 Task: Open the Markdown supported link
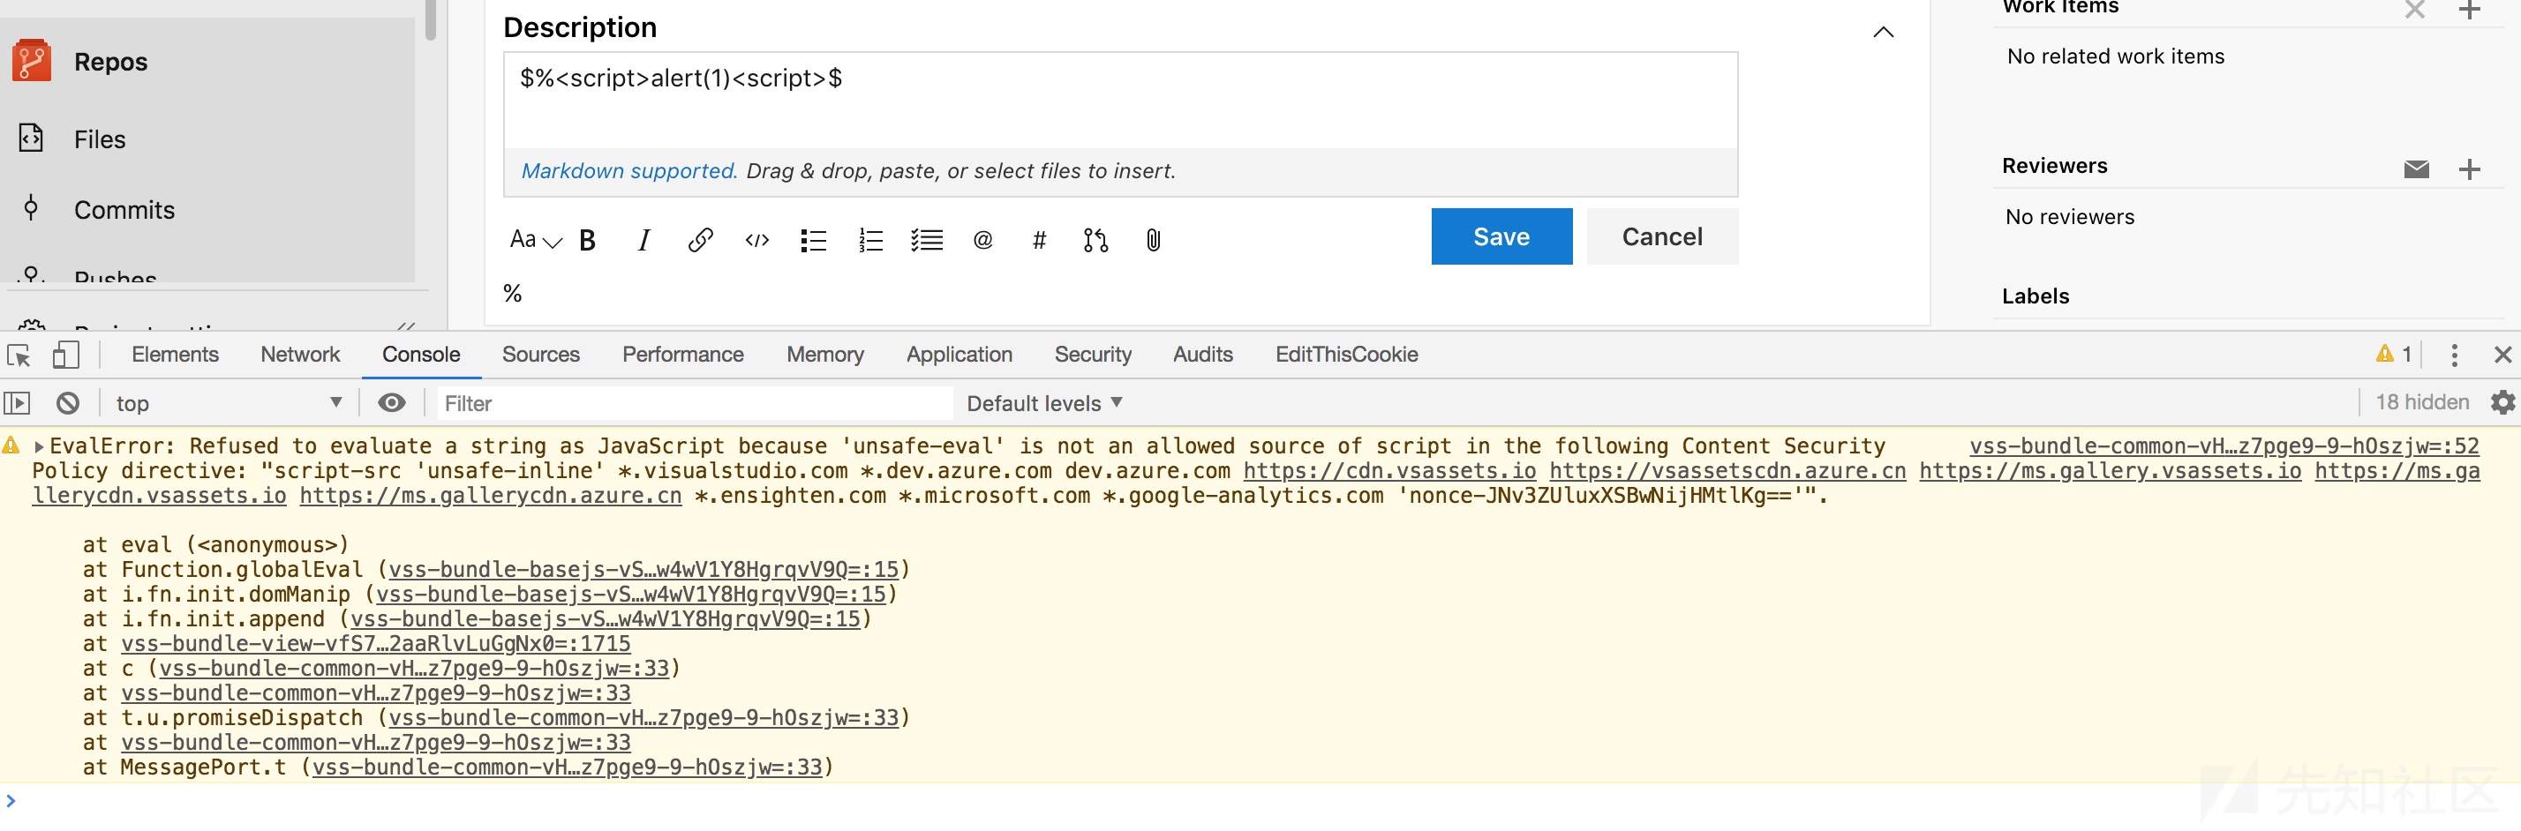(x=628, y=171)
